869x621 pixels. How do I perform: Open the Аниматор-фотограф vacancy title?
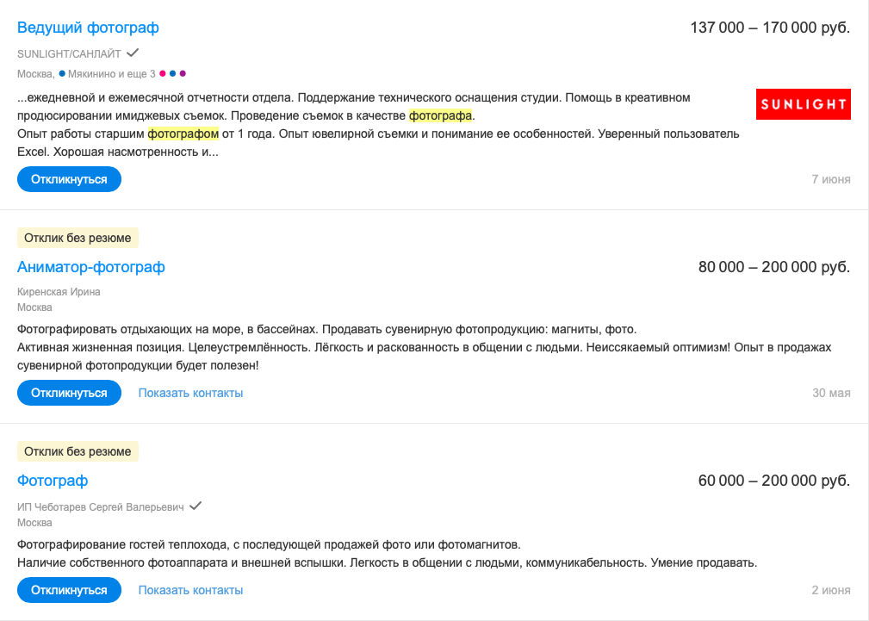[x=90, y=267]
